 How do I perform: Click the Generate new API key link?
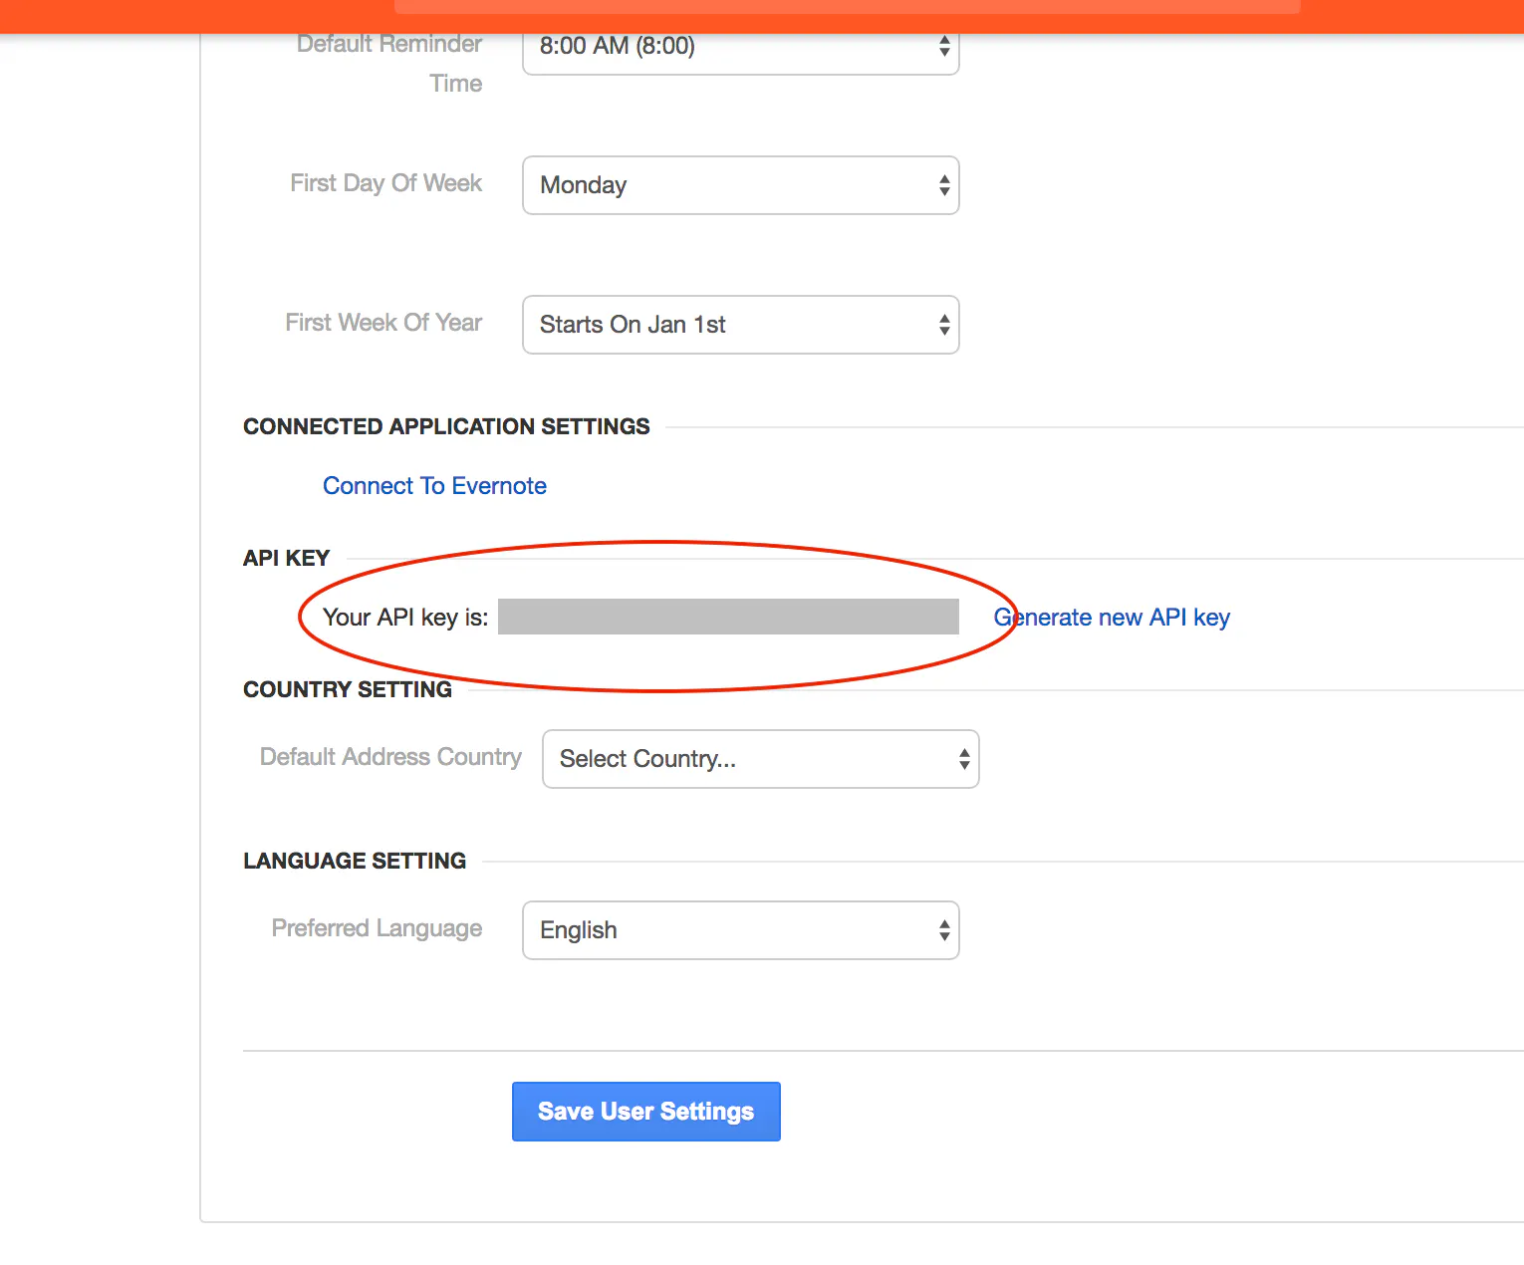[1112, 618]
